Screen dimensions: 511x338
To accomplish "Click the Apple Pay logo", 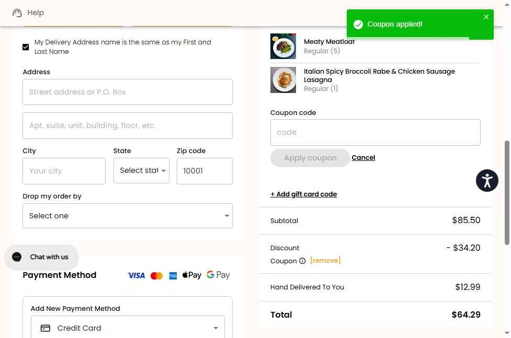I will tap(191, 275).
